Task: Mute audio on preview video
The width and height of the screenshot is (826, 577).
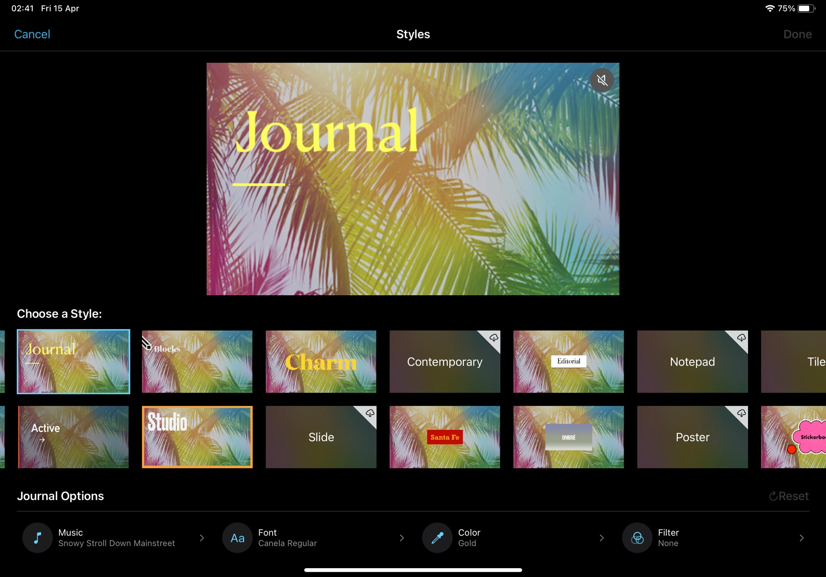Action: click(x=601, y=80)
